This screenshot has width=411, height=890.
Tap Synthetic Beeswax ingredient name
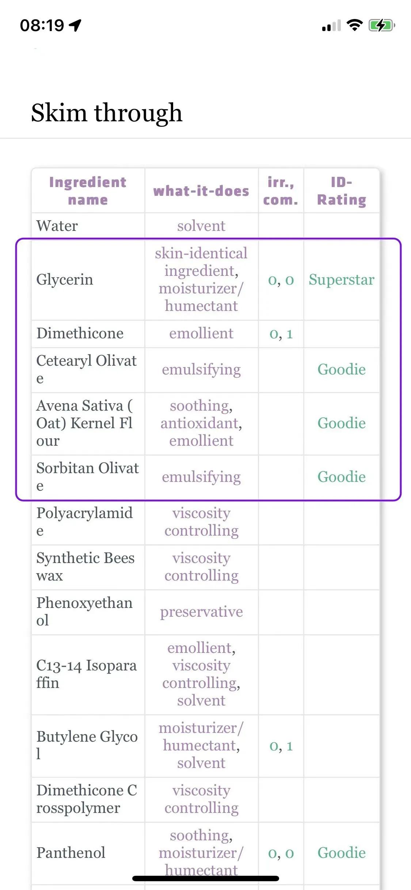click(x=85, y=566)
